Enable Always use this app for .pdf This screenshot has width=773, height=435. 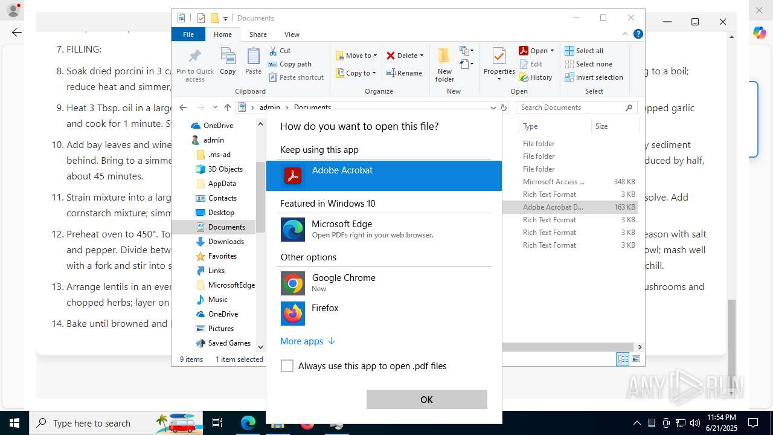coord(287,366)
